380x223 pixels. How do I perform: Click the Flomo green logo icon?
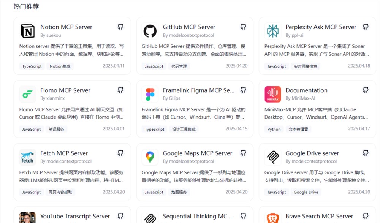(27, 94)
